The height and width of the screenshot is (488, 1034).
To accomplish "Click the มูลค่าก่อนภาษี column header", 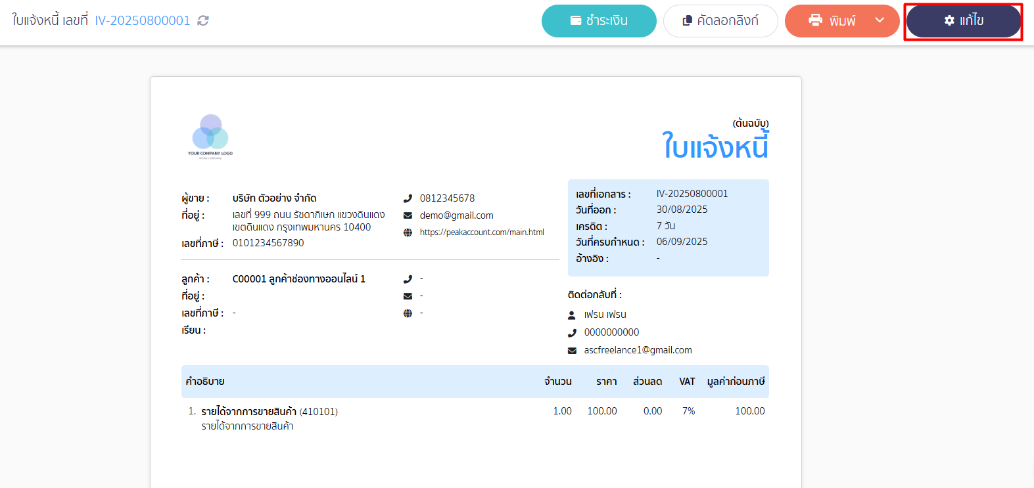I will pos(736,382).
